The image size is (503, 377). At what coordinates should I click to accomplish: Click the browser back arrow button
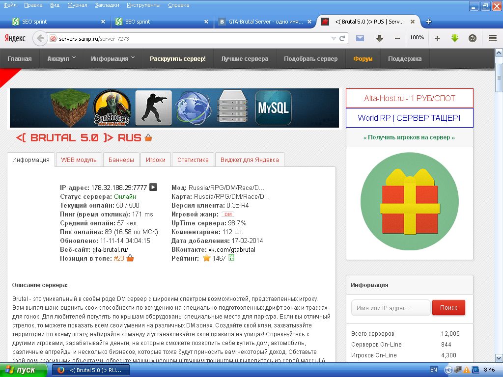[x=40, y=38]
